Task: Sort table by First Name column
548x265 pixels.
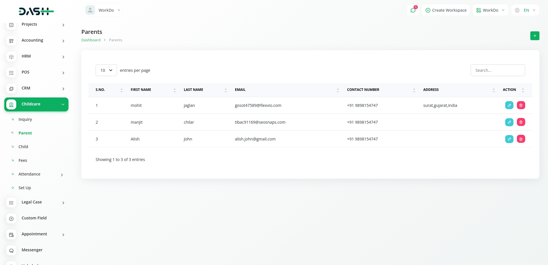Action: (141, 90)
